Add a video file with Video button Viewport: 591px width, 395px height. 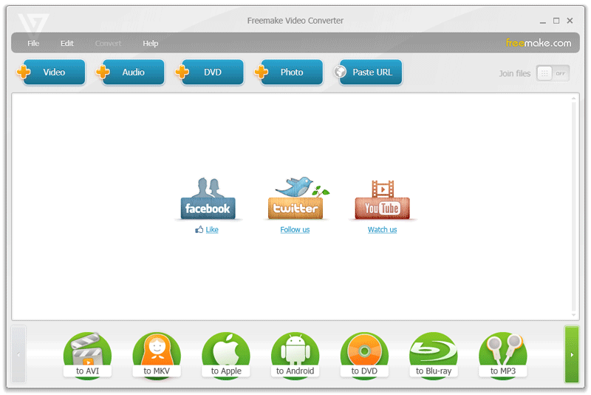click(x=51, y=72)
